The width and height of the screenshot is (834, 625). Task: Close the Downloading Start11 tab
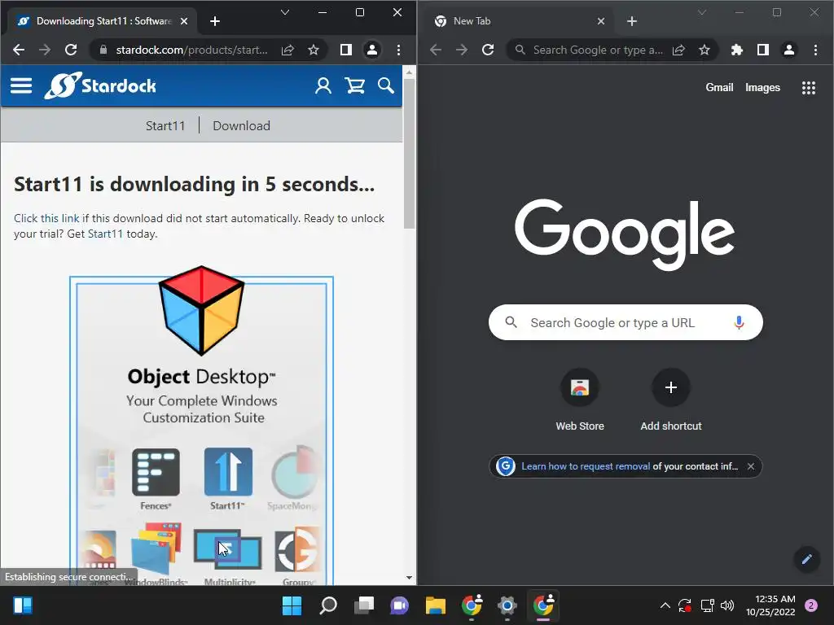pyautogui.click(x=184, y=21)
